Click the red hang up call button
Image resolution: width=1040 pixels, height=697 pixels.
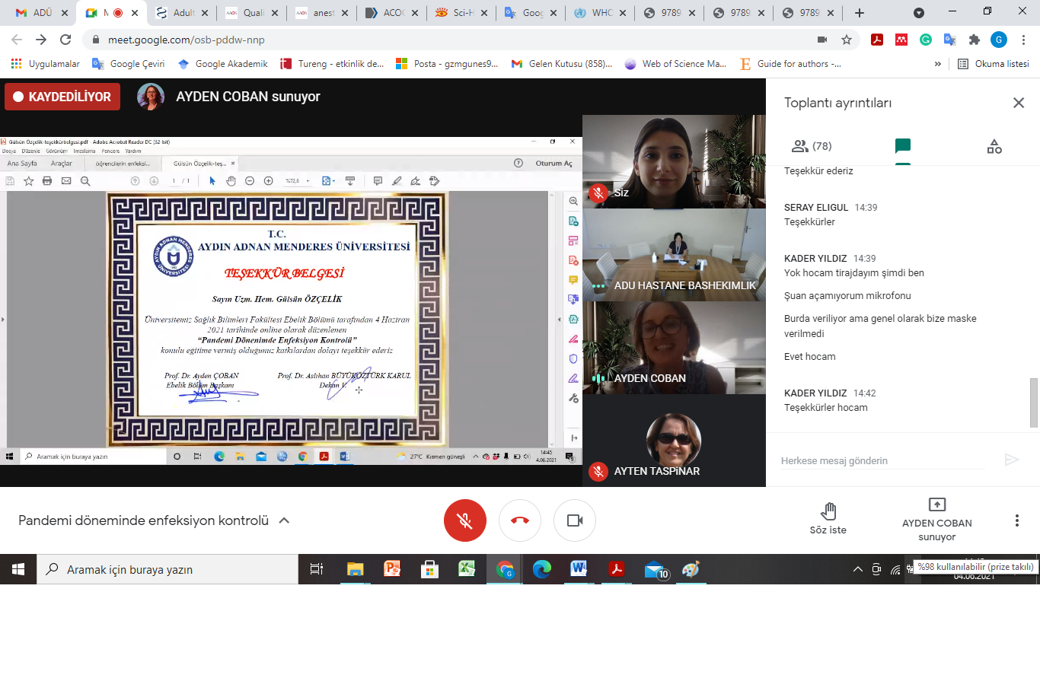click(x=520, y=520)
